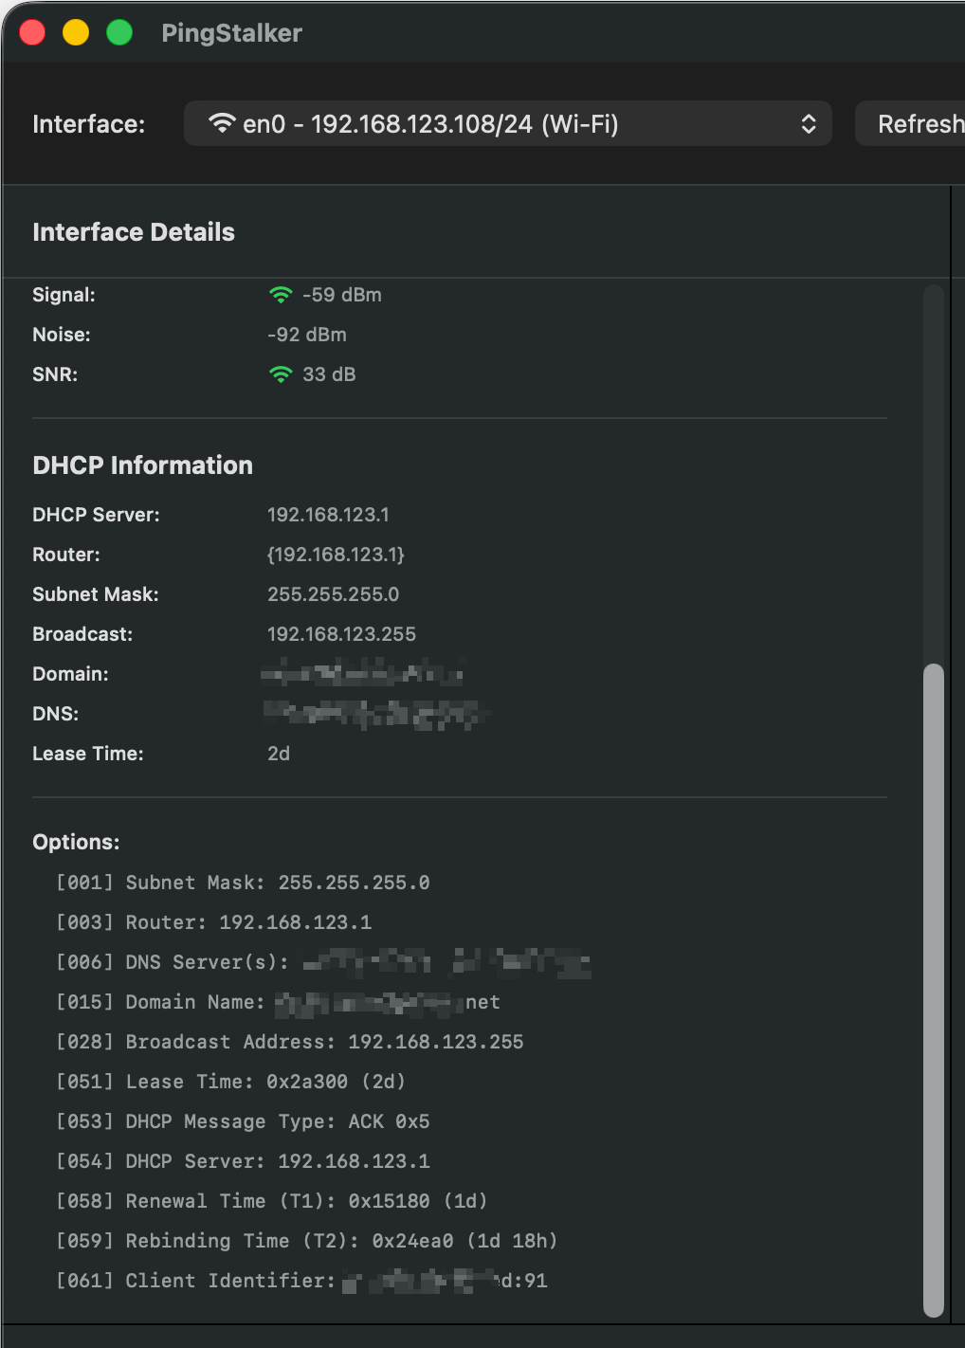Maximize the window with the green button
This screenshot has height=1348, width=965.
point(119,33)
